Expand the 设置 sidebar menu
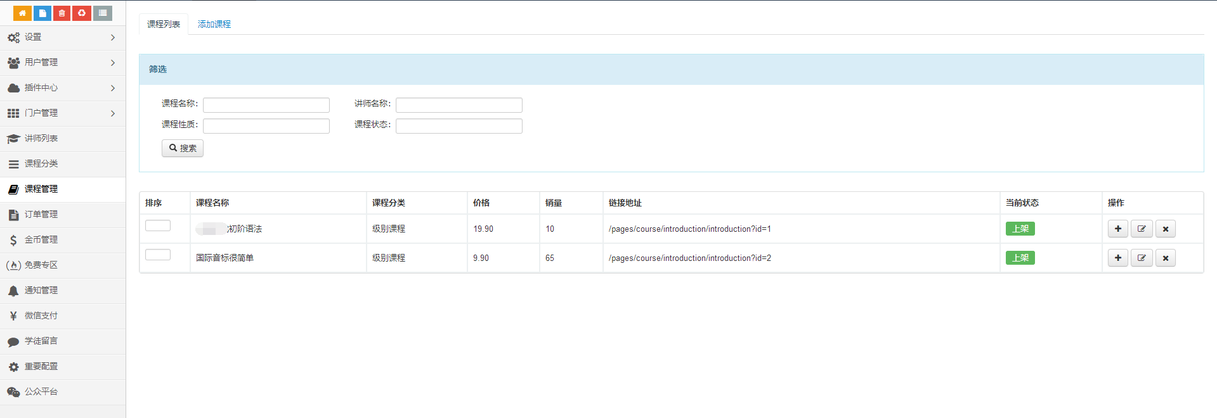 click(62, 37)
